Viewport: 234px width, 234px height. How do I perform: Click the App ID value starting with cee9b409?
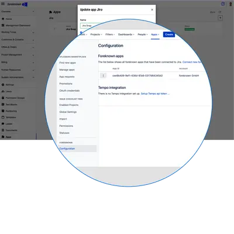point(137,75)
